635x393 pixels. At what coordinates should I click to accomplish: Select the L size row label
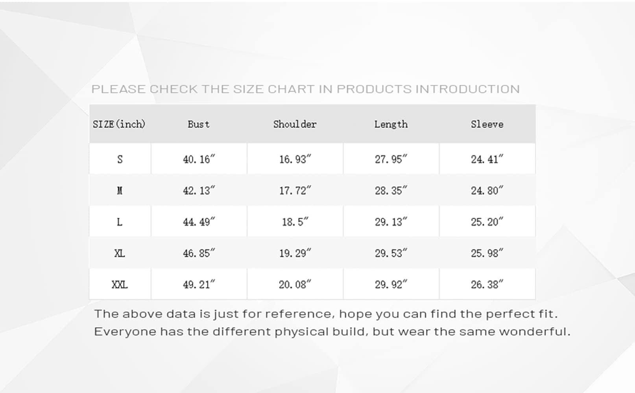click(120, 222)
